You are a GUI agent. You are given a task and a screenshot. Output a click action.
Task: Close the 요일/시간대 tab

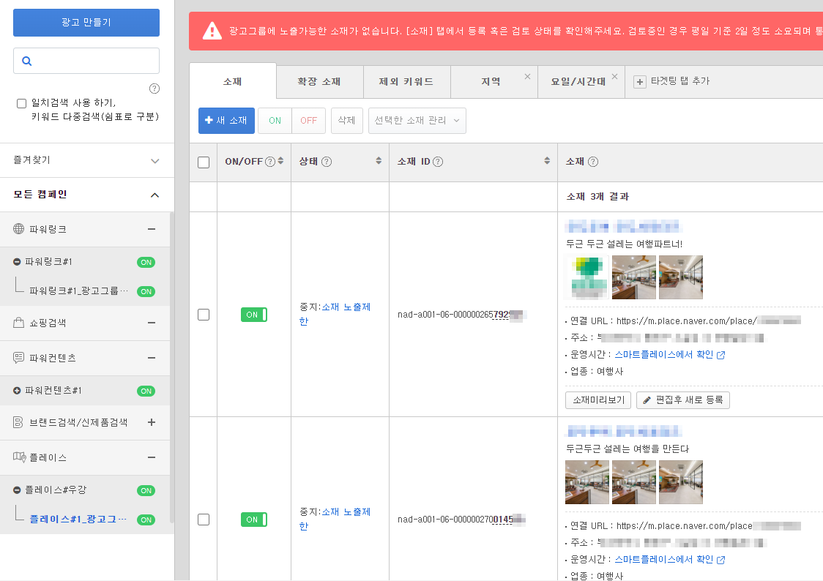[614, 77]
